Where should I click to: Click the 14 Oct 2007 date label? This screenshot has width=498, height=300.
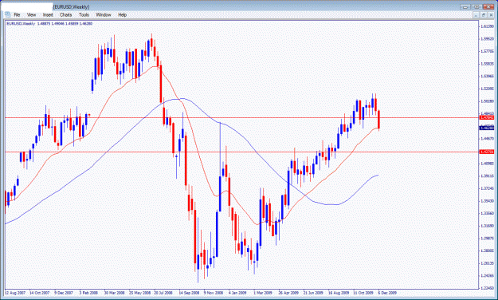39,293
